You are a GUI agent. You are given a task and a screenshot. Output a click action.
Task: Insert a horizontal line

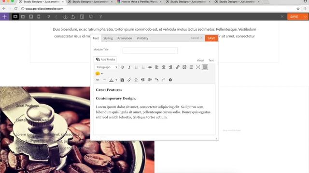point(104,80)
